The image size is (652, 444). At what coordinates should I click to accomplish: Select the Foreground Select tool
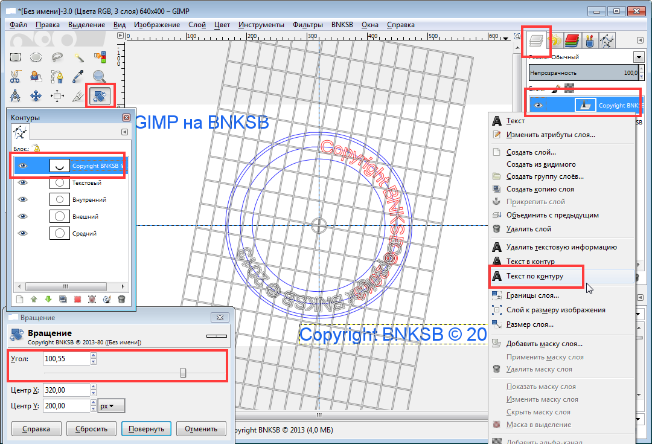[x=36, y=77]
